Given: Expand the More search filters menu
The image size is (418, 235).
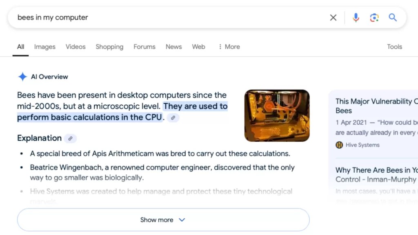Looking at the screenshot, I should coord(229,47).
